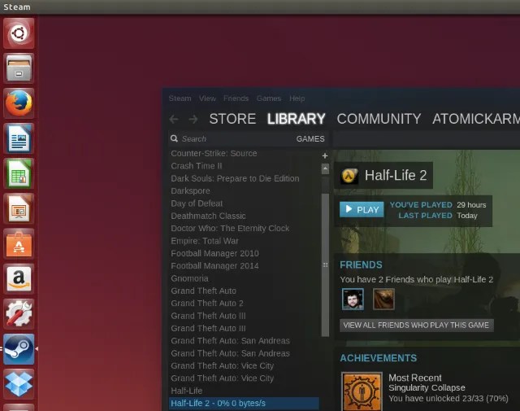Open the bearded friend's avatar

[x=353, y=299]
